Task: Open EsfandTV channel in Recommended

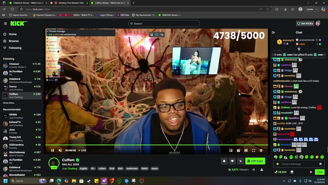Action: [22, 124]
